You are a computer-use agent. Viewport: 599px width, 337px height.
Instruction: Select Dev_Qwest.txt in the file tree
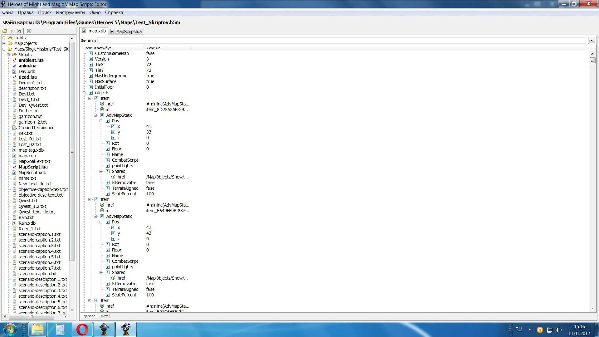(33, 105)
